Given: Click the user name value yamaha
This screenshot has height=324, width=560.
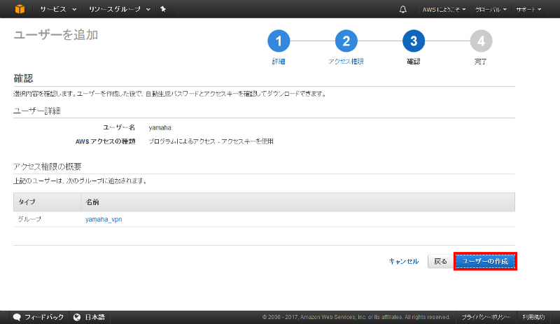Looking at the screenshot, I should [160, 127].
